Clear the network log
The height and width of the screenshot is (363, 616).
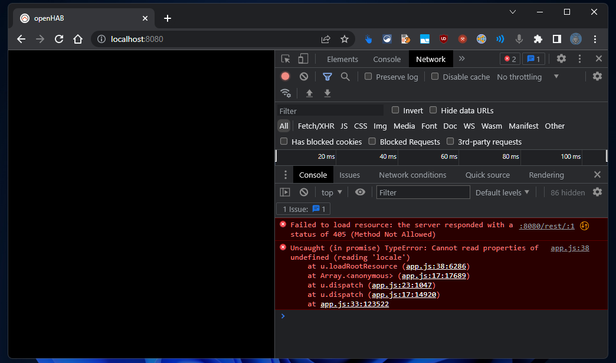tap(304, 77)
